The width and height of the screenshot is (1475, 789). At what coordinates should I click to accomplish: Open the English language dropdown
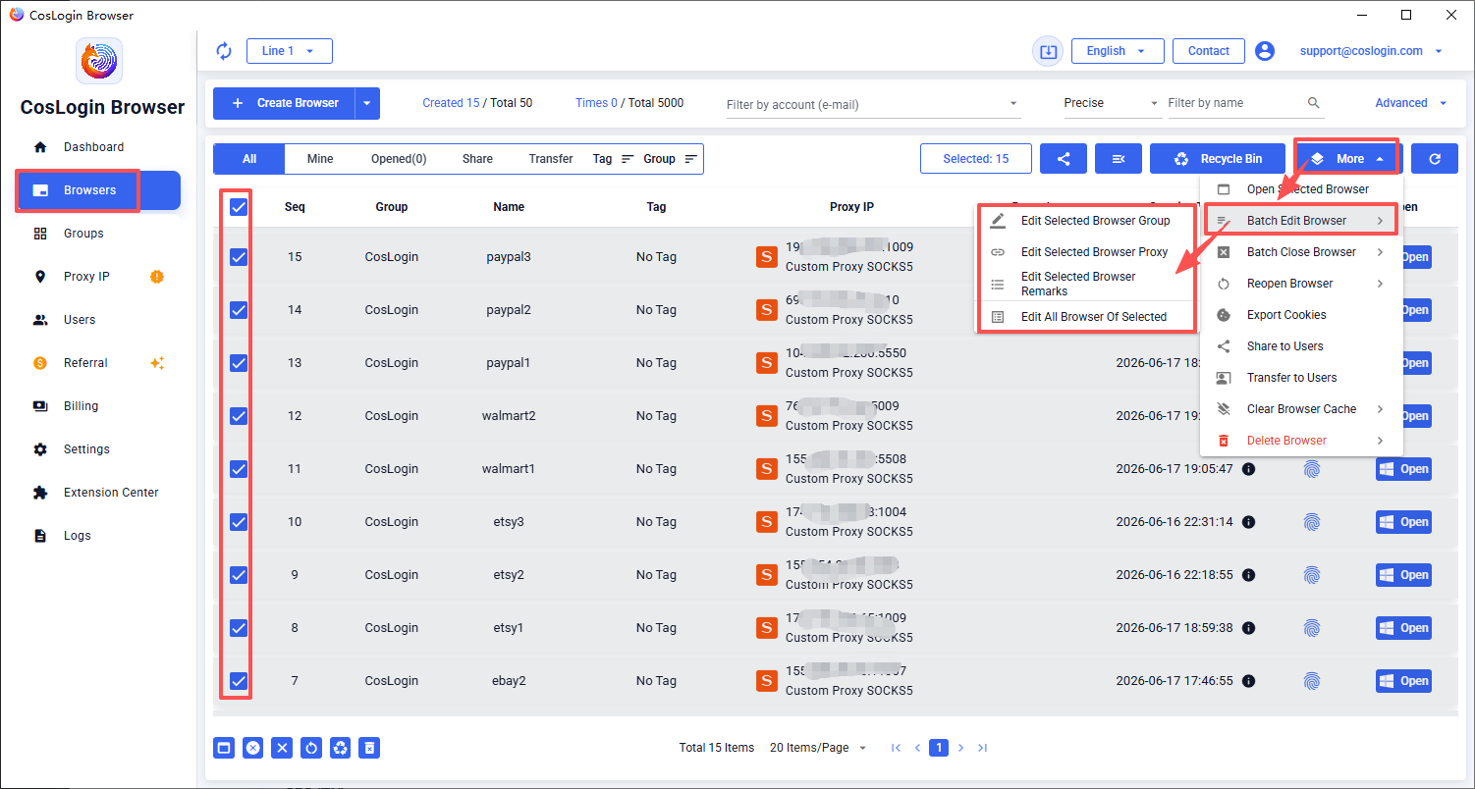pyautogui.click(x=1118, y=51)
